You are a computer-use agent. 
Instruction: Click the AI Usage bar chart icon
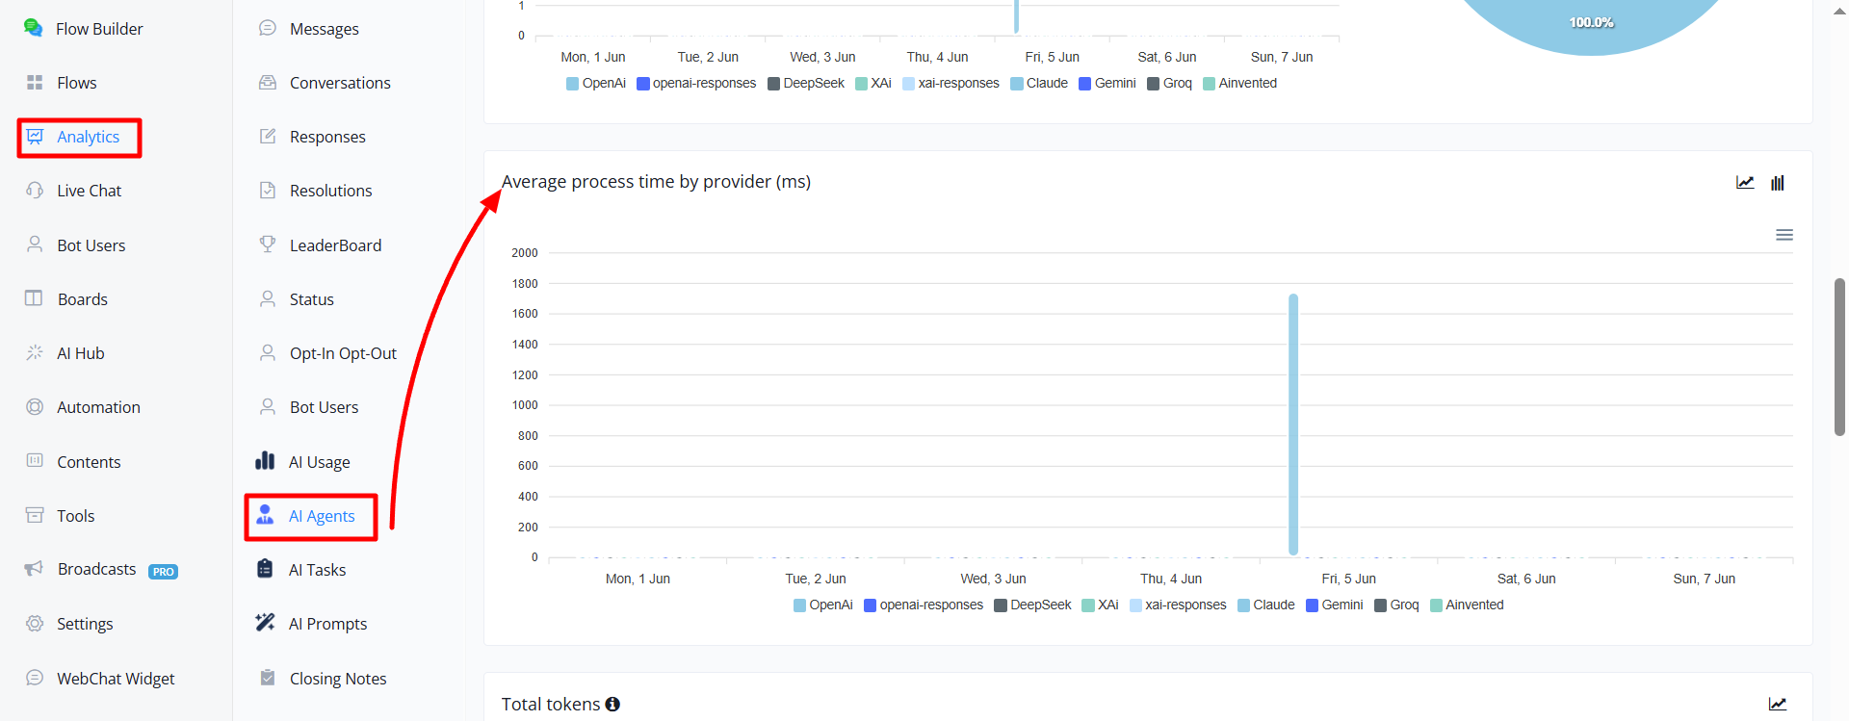[265, 461]
